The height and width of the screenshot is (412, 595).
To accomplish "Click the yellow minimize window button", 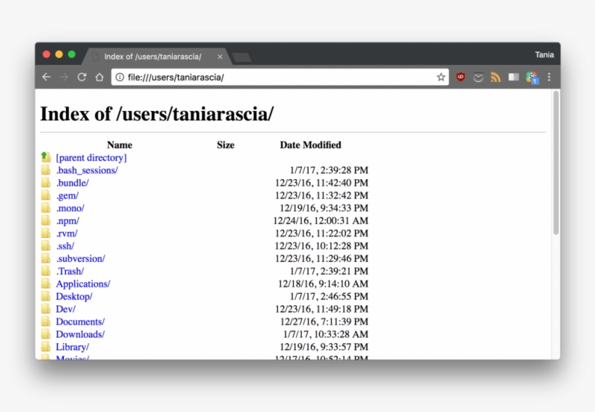I will (59, 54).
